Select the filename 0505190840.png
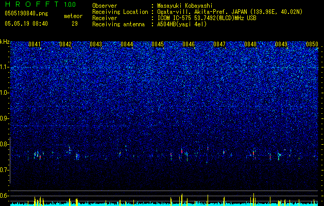The width and height of the screenshot is (324, 206). (26, 14)
